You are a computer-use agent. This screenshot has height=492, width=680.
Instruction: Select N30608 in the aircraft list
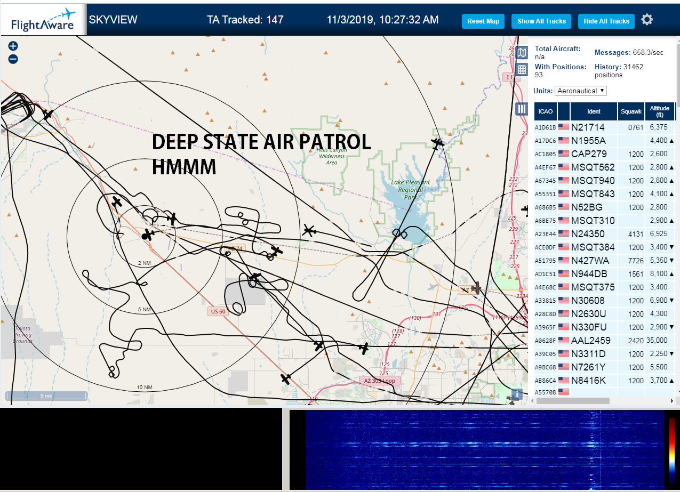click(605, 301)
